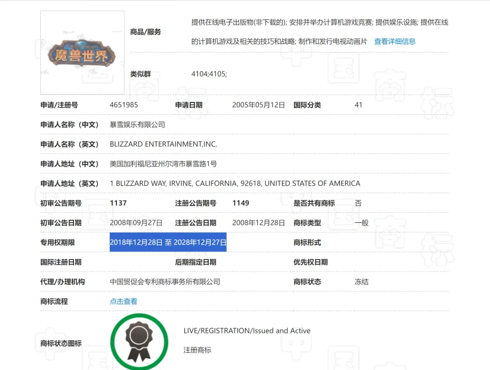Click Chinese applicant name 暴雪娱乐有限公司
The image size is (490, 370).
click(x=137, y=124)
